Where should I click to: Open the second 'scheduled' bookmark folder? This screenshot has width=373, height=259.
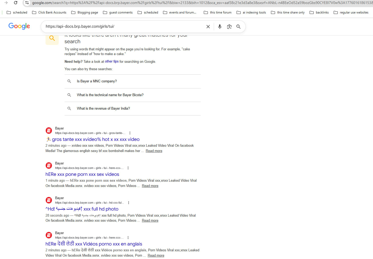[x=148, y=12]
